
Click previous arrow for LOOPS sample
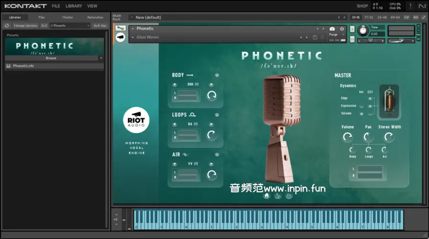pyautogui.click(x=174, y=124)
